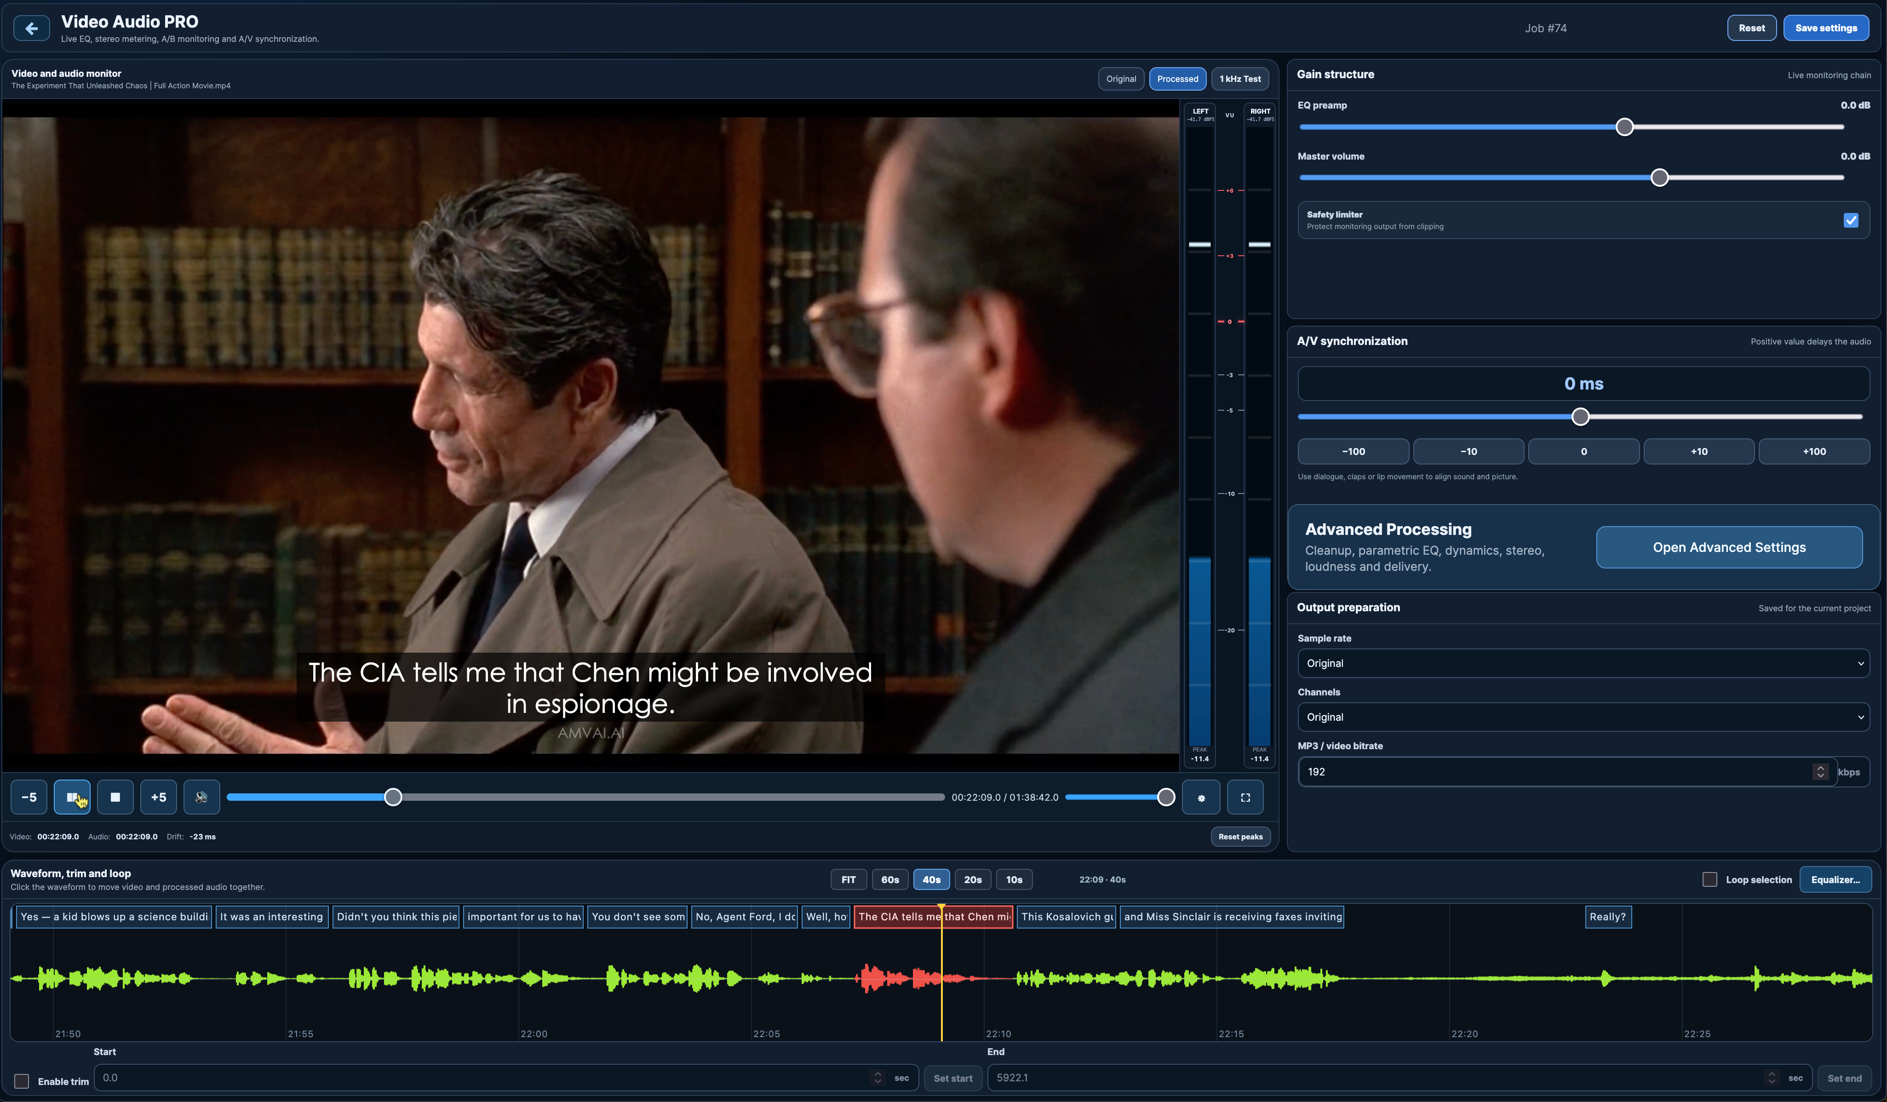This screenshot has width=1887, height=1102.
Task: Open the Sample rate dropdown
Action: pos(1584,663)
